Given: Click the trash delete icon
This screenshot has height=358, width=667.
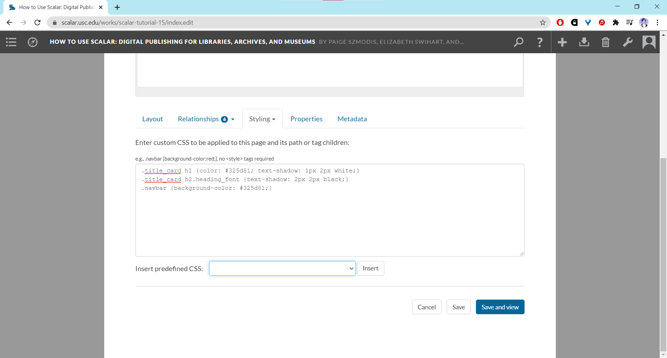Looking at the screenshot, I should click(x=606, y=42).
